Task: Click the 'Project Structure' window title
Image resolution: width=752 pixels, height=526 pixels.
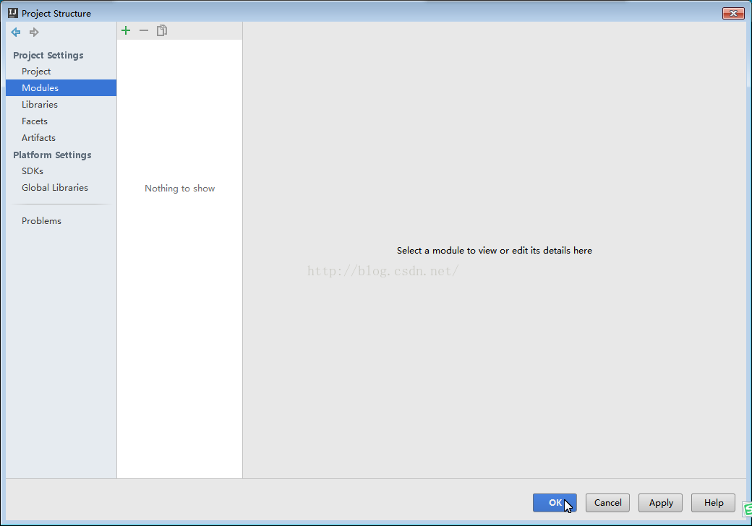Action: [56, 14]
